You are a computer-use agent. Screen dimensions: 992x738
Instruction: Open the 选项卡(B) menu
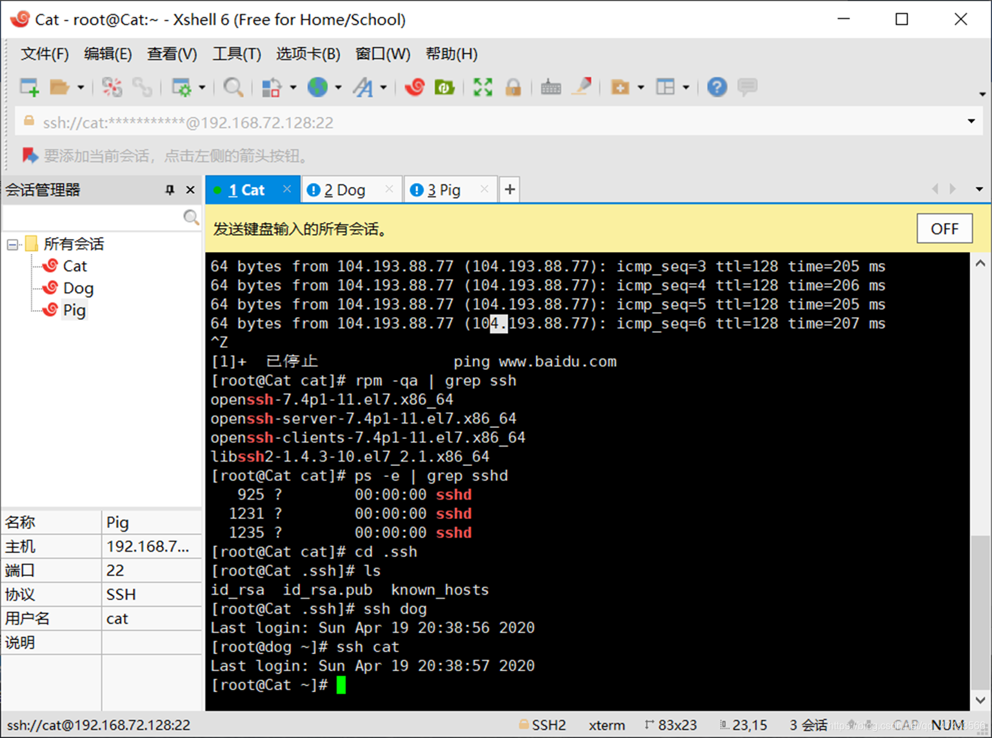click(x=308, y=53)
